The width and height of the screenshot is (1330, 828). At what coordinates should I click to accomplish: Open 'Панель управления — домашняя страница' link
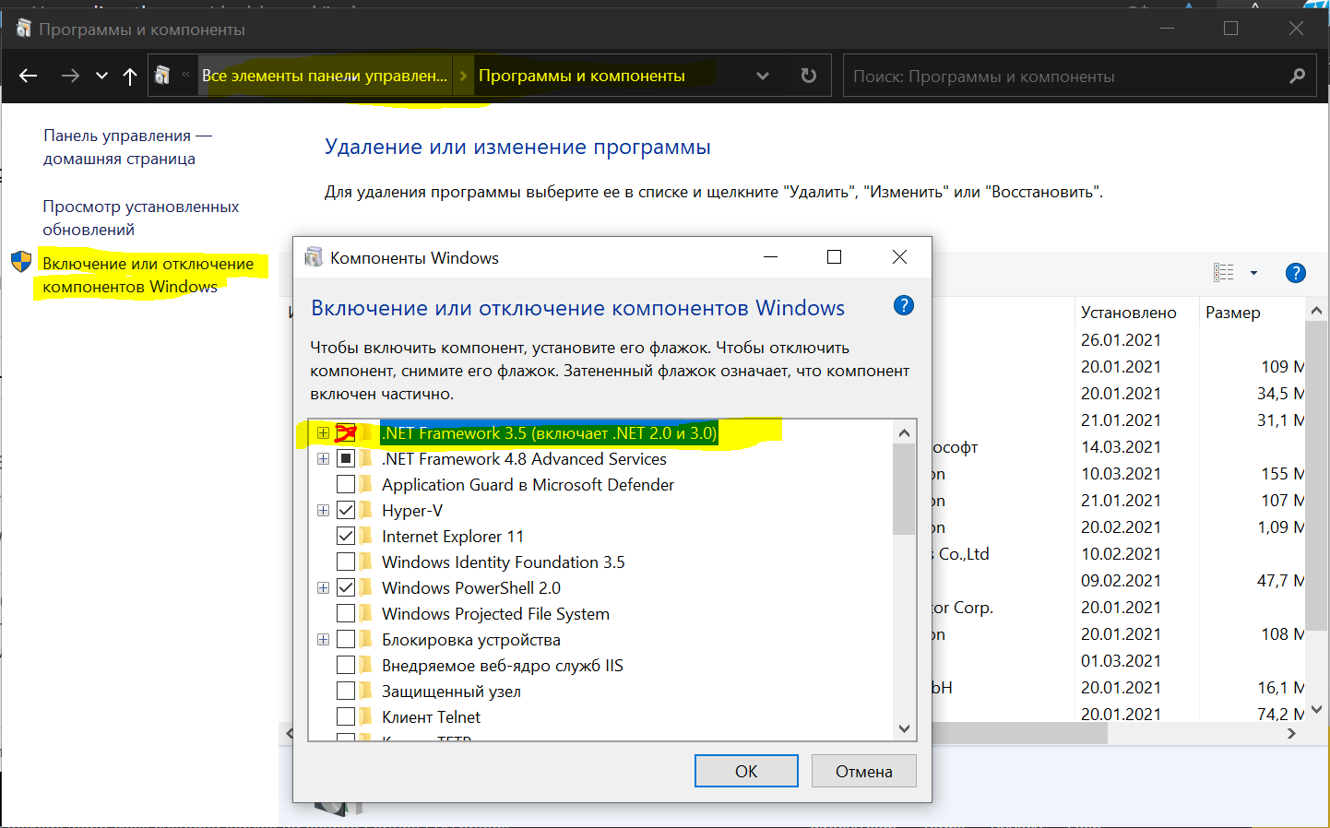point(127,147)
